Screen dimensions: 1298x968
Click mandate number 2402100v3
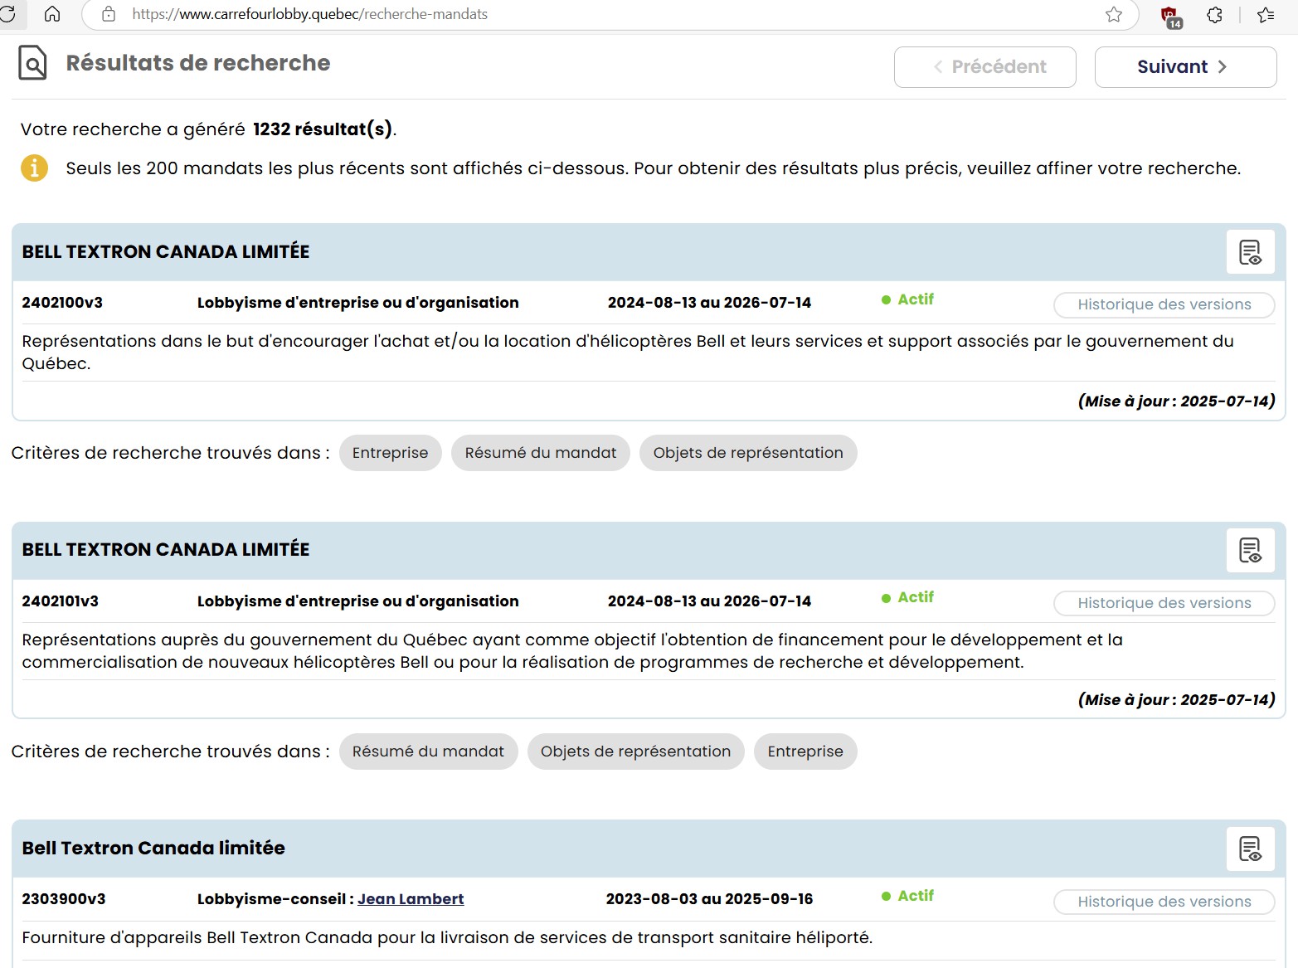(62, 303)
